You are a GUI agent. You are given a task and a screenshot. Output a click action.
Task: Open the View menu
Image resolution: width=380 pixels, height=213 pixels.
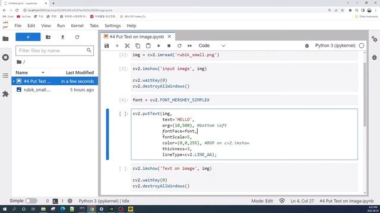pos(46,25)
